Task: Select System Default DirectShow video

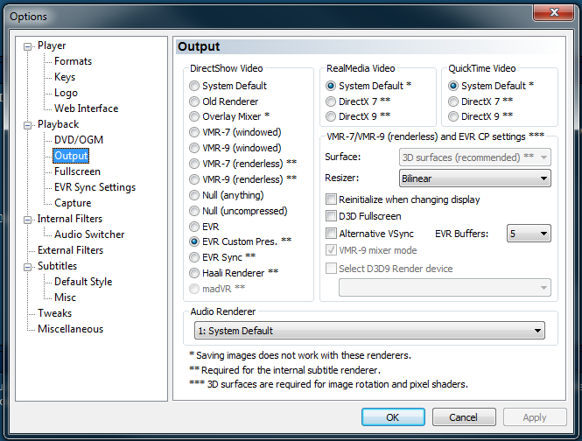Action: click(x=194, y=86)
